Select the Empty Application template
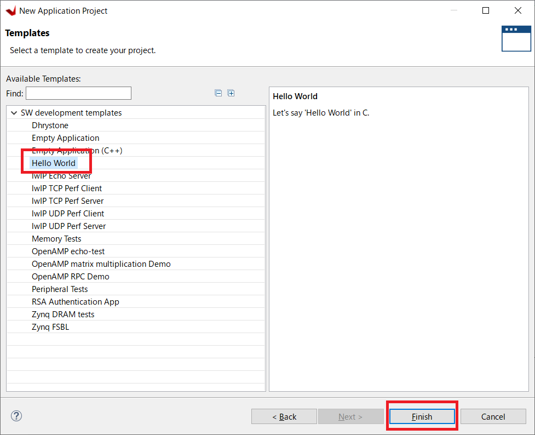535x435 pixels. click(x=66, y=138)
